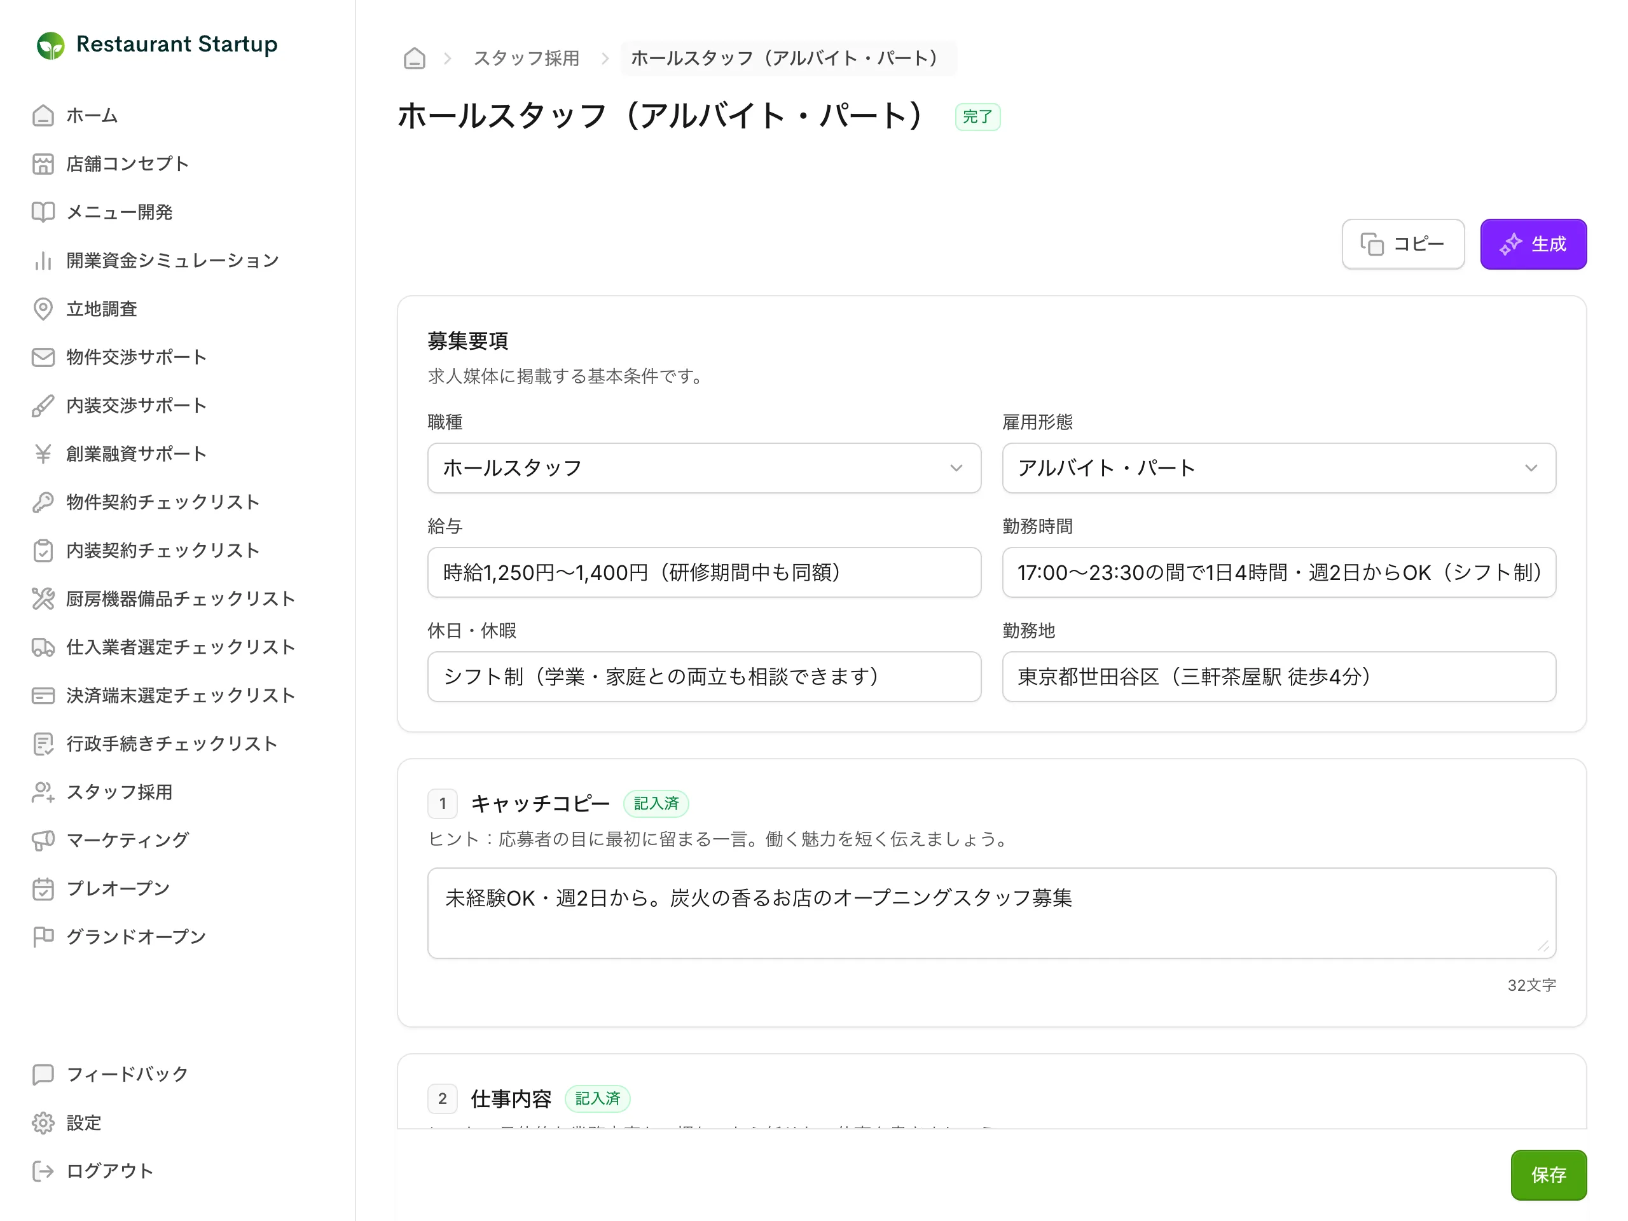This screenshot has height=1221, width=1628.
Task: Click the ホーム house icon in sidebar
Action: point(43,116)
